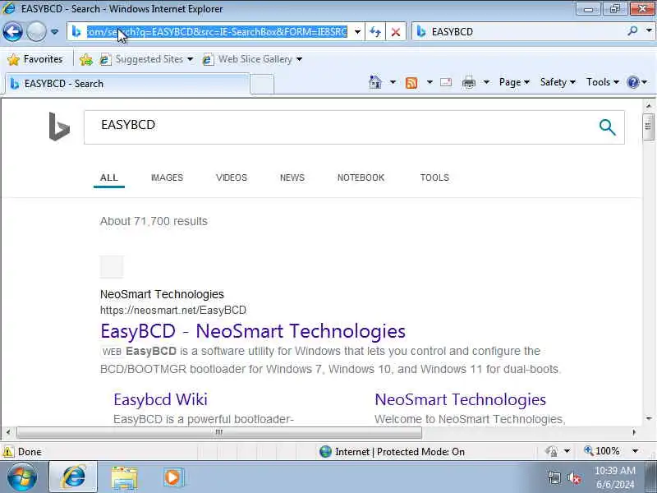Viewport: 657px width, 493px height.
Task: Click the scroll right arrow
Action: [634, 432]
